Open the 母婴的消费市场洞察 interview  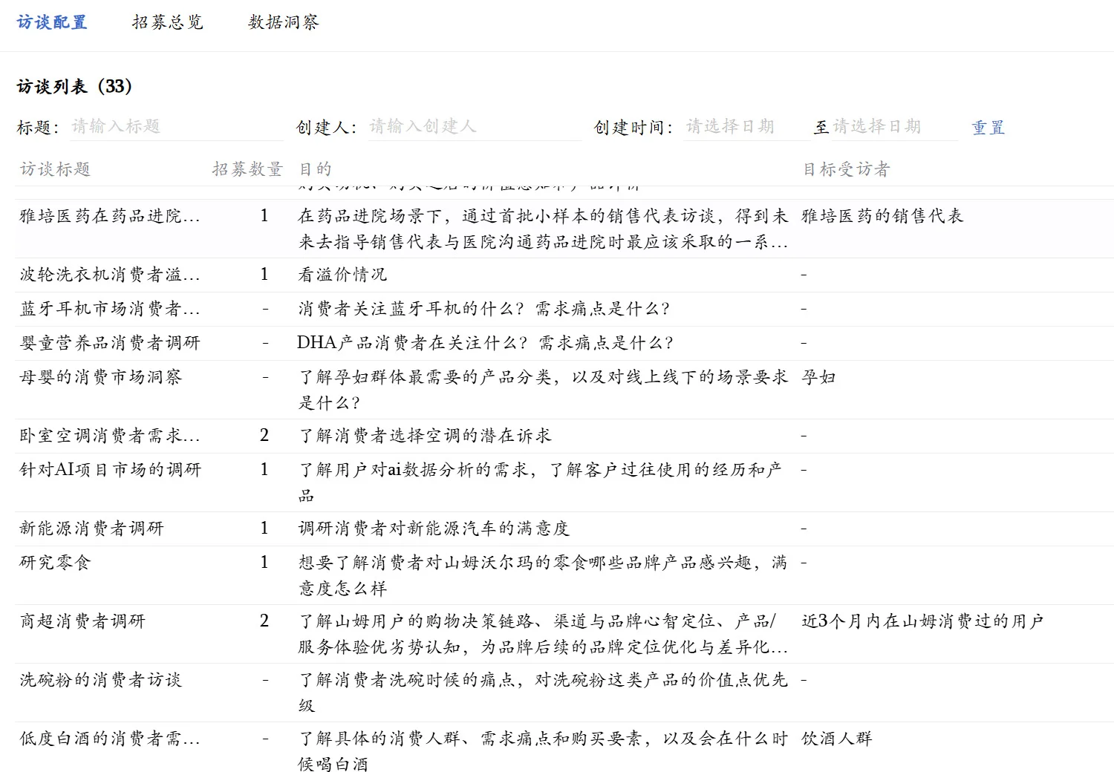pos(100,377)
